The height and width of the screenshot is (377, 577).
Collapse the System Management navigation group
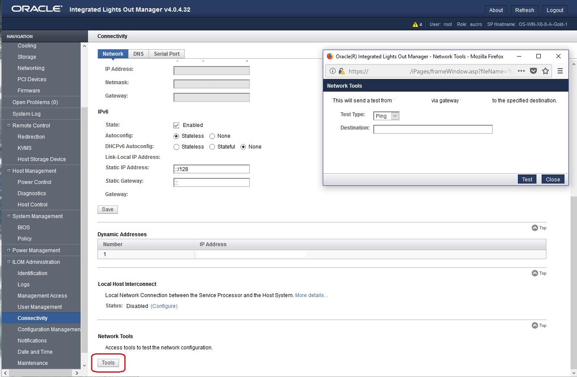pyautogui.click(x=9, y=216)
